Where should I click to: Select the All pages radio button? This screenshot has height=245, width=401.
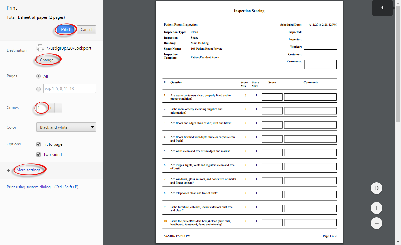(39, 76)
